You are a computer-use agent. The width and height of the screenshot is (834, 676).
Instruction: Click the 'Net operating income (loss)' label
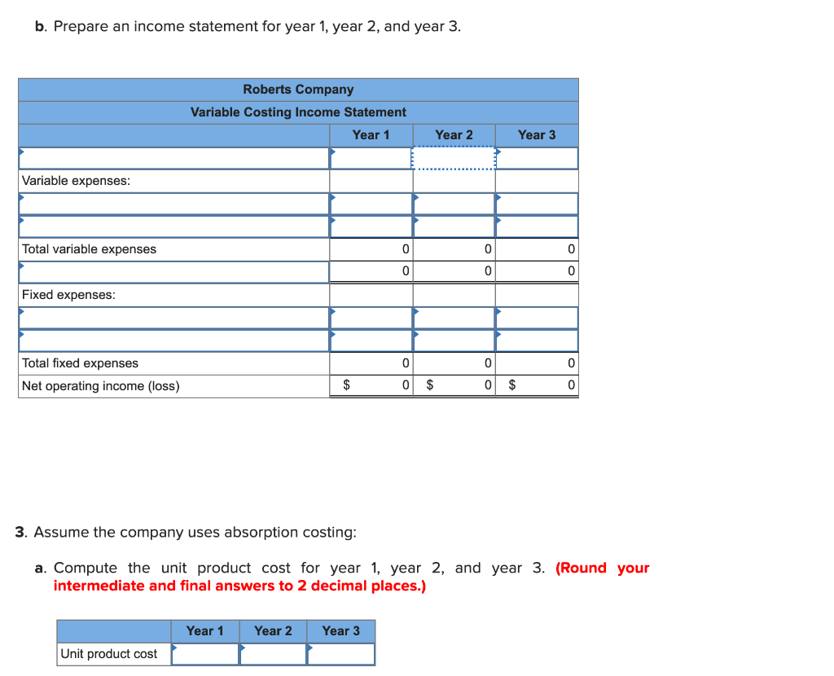(101, 386)
